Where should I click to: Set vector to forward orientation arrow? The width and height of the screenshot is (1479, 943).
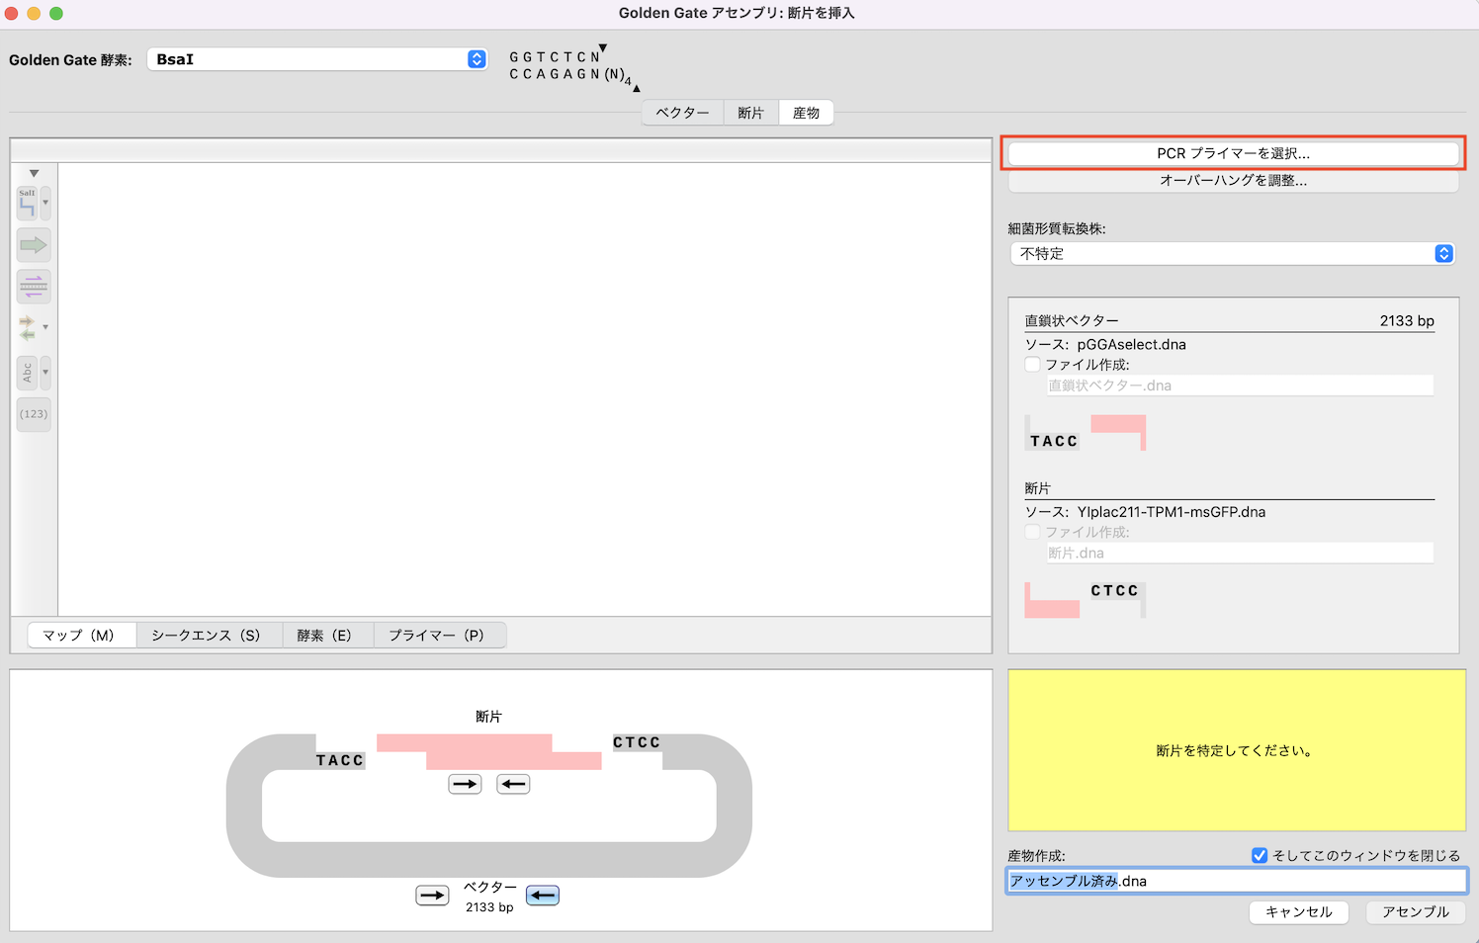(432, 896)
